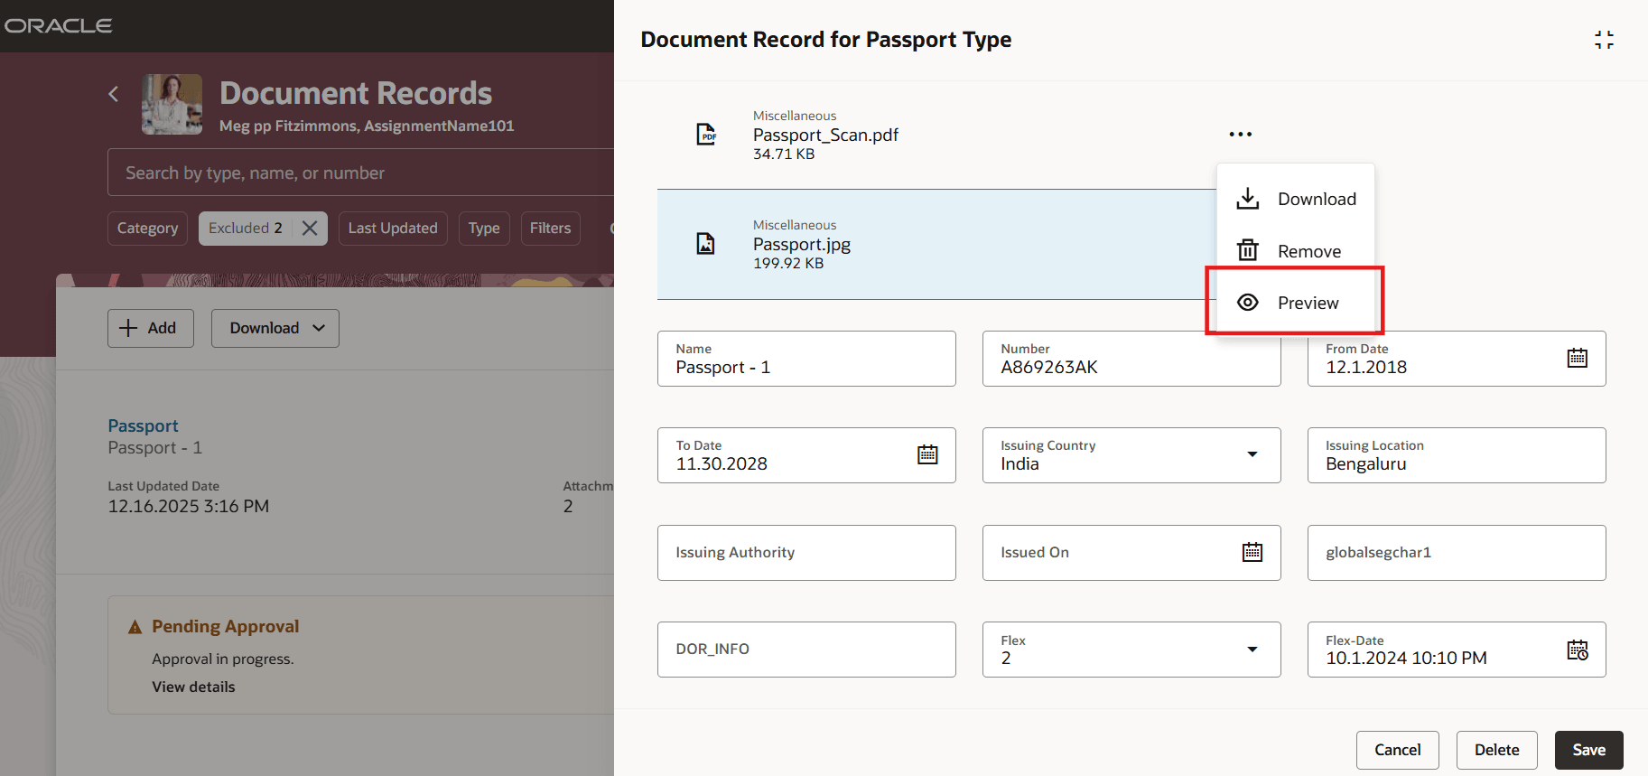Open the three-dot menu for Passport_Scan.pdf
This screenshot has width=1648, height=776.
[x=1240, y=135]
